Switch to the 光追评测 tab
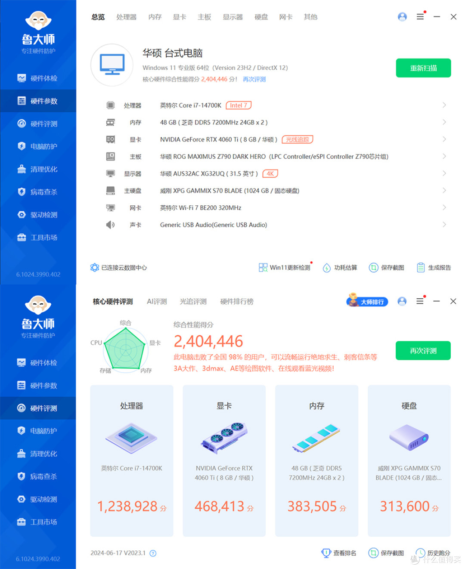Screen dimensions: 465x569 (x=193, y=302)
